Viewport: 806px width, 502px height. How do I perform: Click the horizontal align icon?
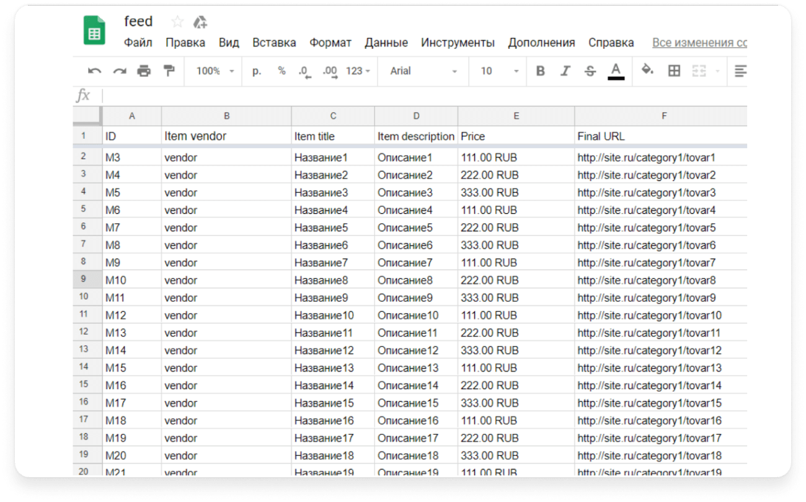click(x=740, y=71)
